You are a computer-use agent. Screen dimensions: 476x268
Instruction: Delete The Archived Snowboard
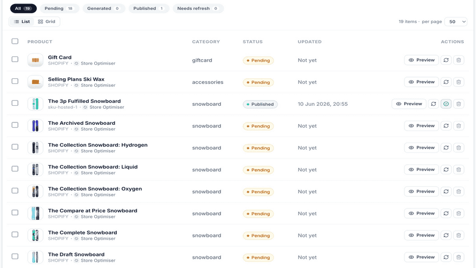coord(458,126)
